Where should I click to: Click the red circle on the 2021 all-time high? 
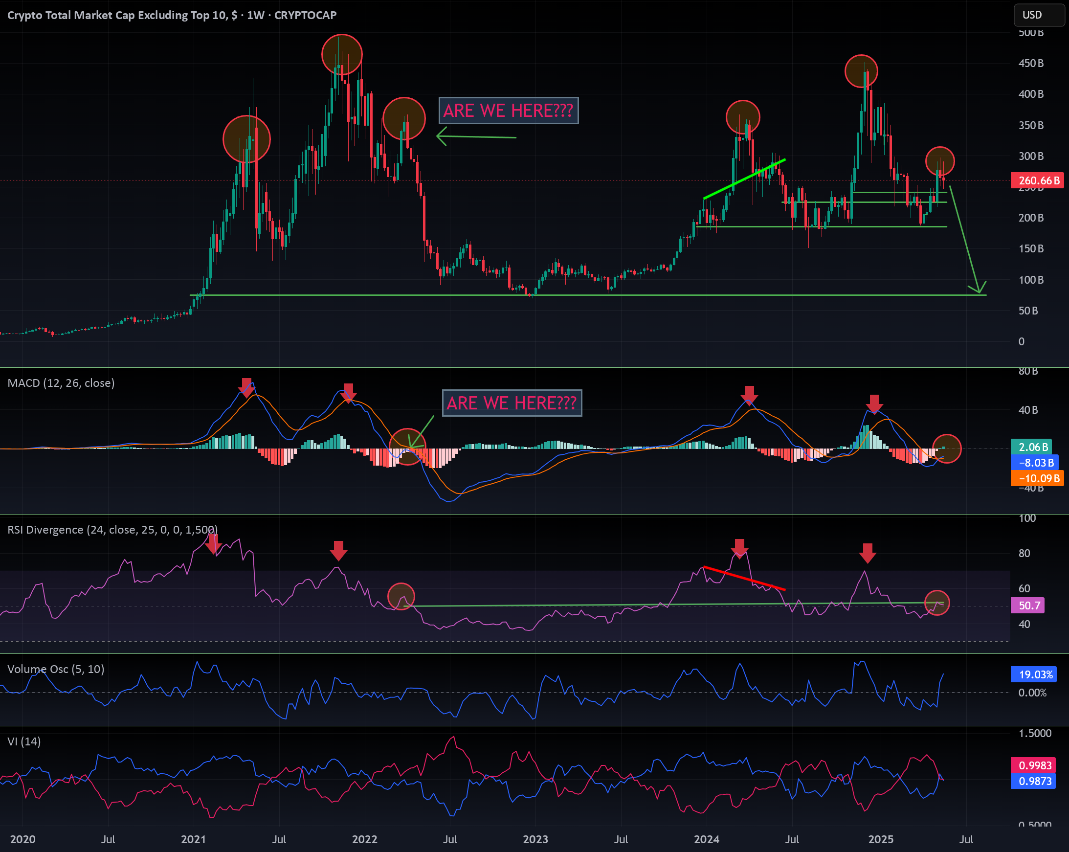[x=342, y=55]
